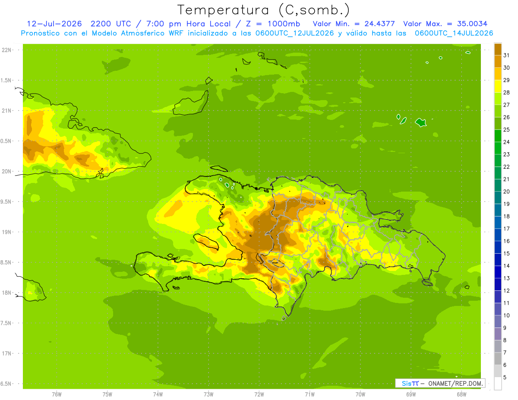Click the "73W" longitude axis label

208,394
